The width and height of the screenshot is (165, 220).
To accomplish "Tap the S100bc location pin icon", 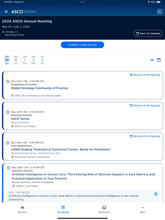I will (x=13, y=186).
